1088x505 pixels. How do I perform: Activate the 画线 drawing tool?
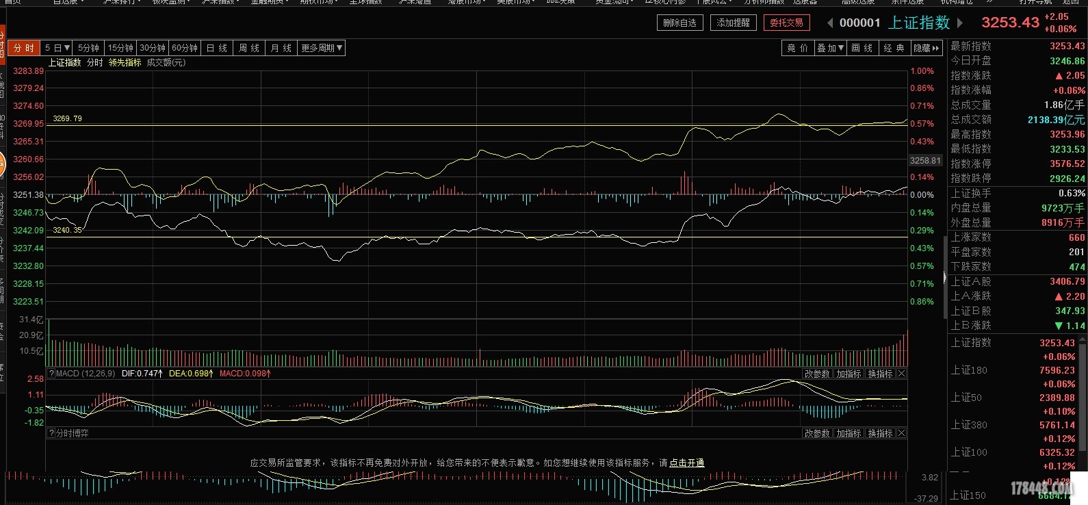862,48
